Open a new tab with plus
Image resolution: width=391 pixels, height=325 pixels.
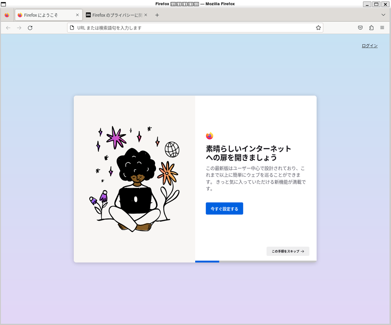[x=157, y=15]
